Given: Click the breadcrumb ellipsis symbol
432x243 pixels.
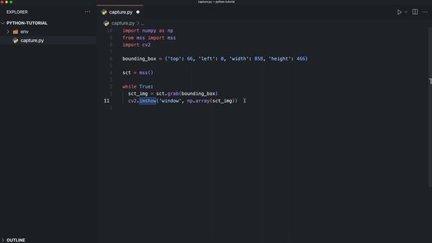Looking at the screenshot, I should [142, 24].
